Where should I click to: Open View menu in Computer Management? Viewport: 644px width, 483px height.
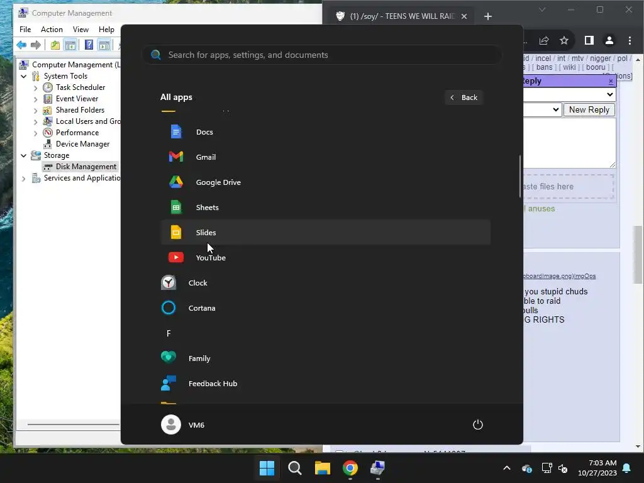pos(80,29)
